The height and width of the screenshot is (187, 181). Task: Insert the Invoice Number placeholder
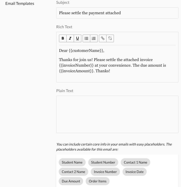pyautogui.click(x=105, y=172)
